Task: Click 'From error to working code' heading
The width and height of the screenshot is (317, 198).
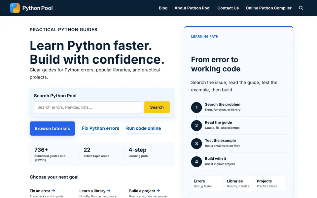Action: coord(216,64)
